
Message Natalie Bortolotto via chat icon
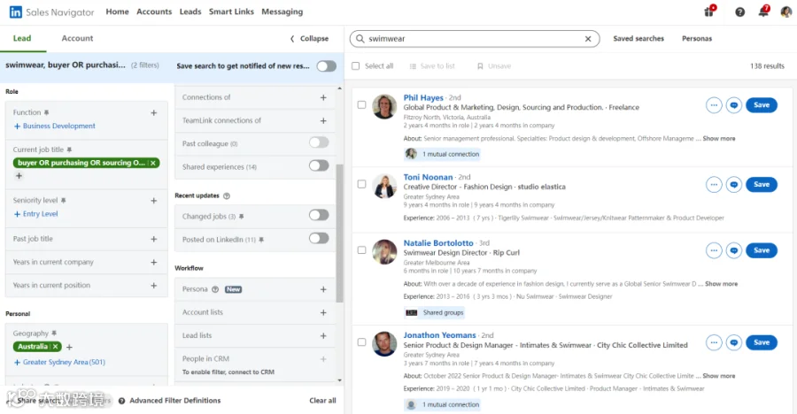734,250
